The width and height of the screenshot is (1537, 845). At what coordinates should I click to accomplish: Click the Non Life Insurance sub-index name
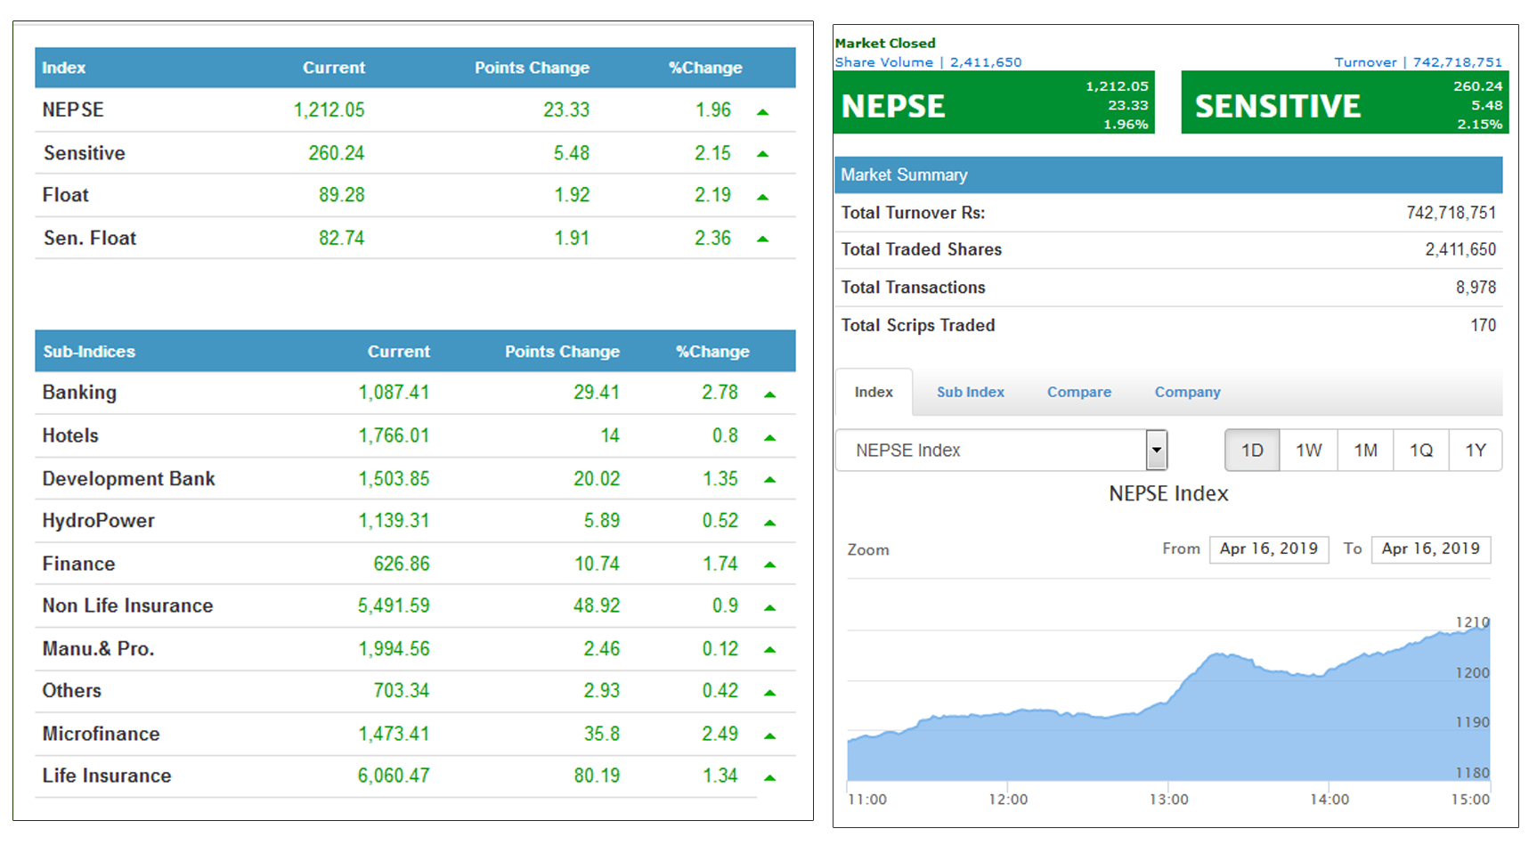(x=127, y=605)
